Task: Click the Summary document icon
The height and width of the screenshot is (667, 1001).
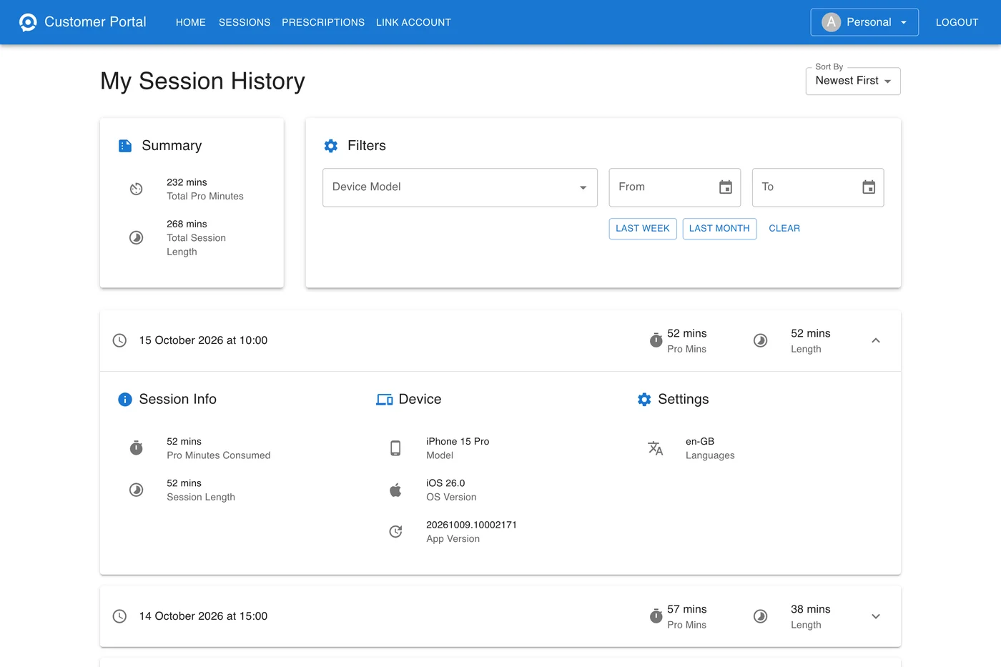Action: point(125,146)
